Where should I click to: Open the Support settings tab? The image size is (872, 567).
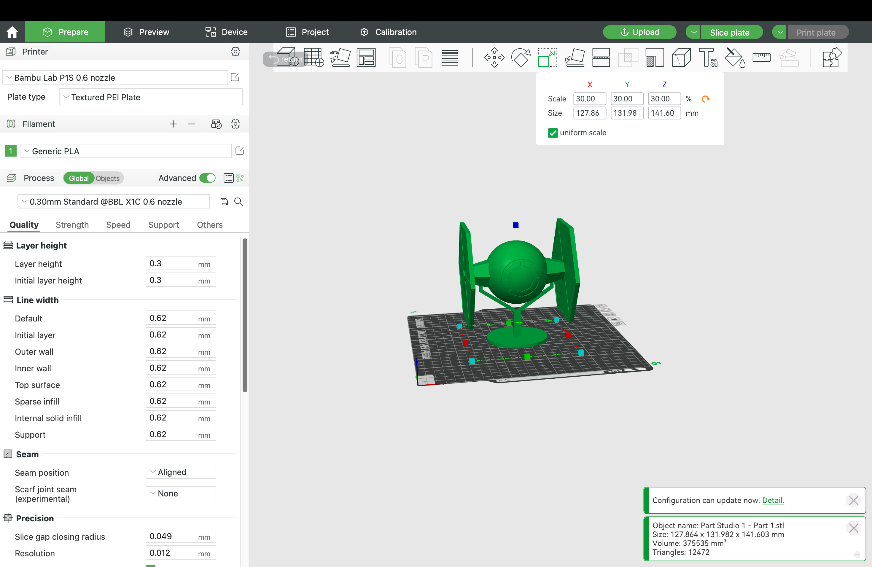pos(163,225)
